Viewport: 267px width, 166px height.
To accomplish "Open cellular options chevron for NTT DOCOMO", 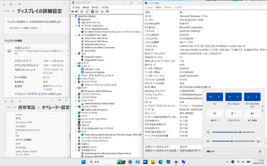I will 256,97.
